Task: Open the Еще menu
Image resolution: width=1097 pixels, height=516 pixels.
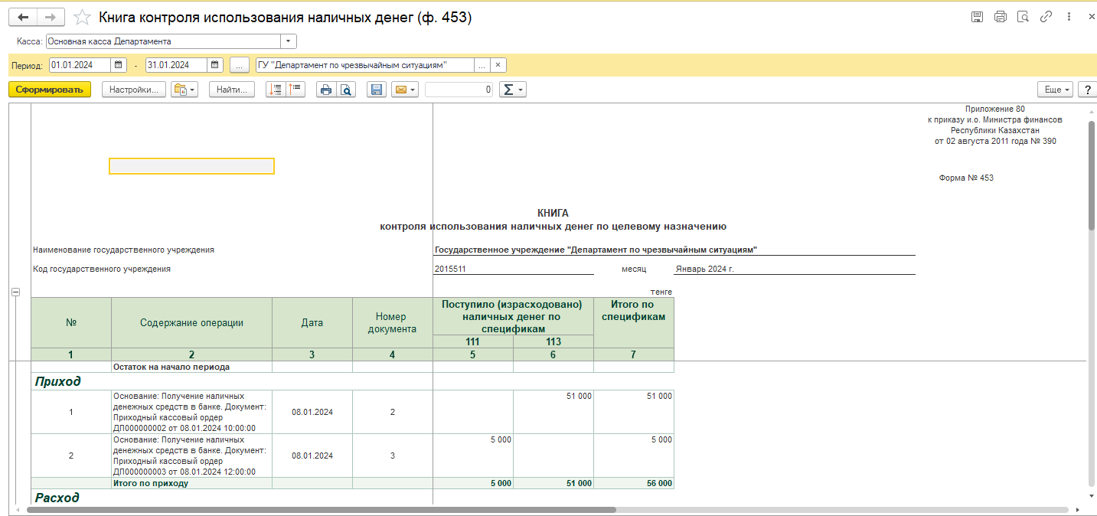Action: coord(1055,90)
